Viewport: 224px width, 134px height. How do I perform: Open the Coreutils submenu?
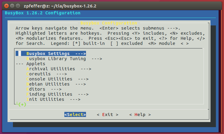tap(47, 74)
